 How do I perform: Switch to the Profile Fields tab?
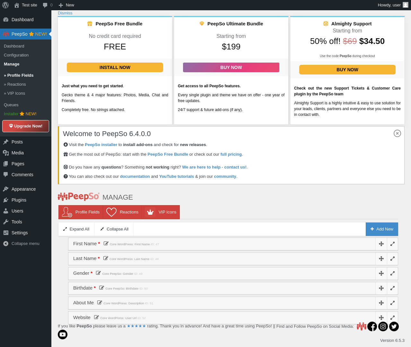(81, 212)
